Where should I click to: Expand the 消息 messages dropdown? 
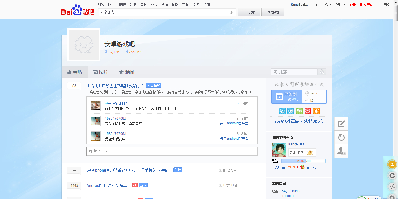(341, 4)
